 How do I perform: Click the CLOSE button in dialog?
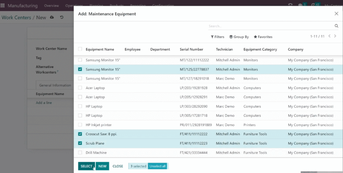coord(118,166)
